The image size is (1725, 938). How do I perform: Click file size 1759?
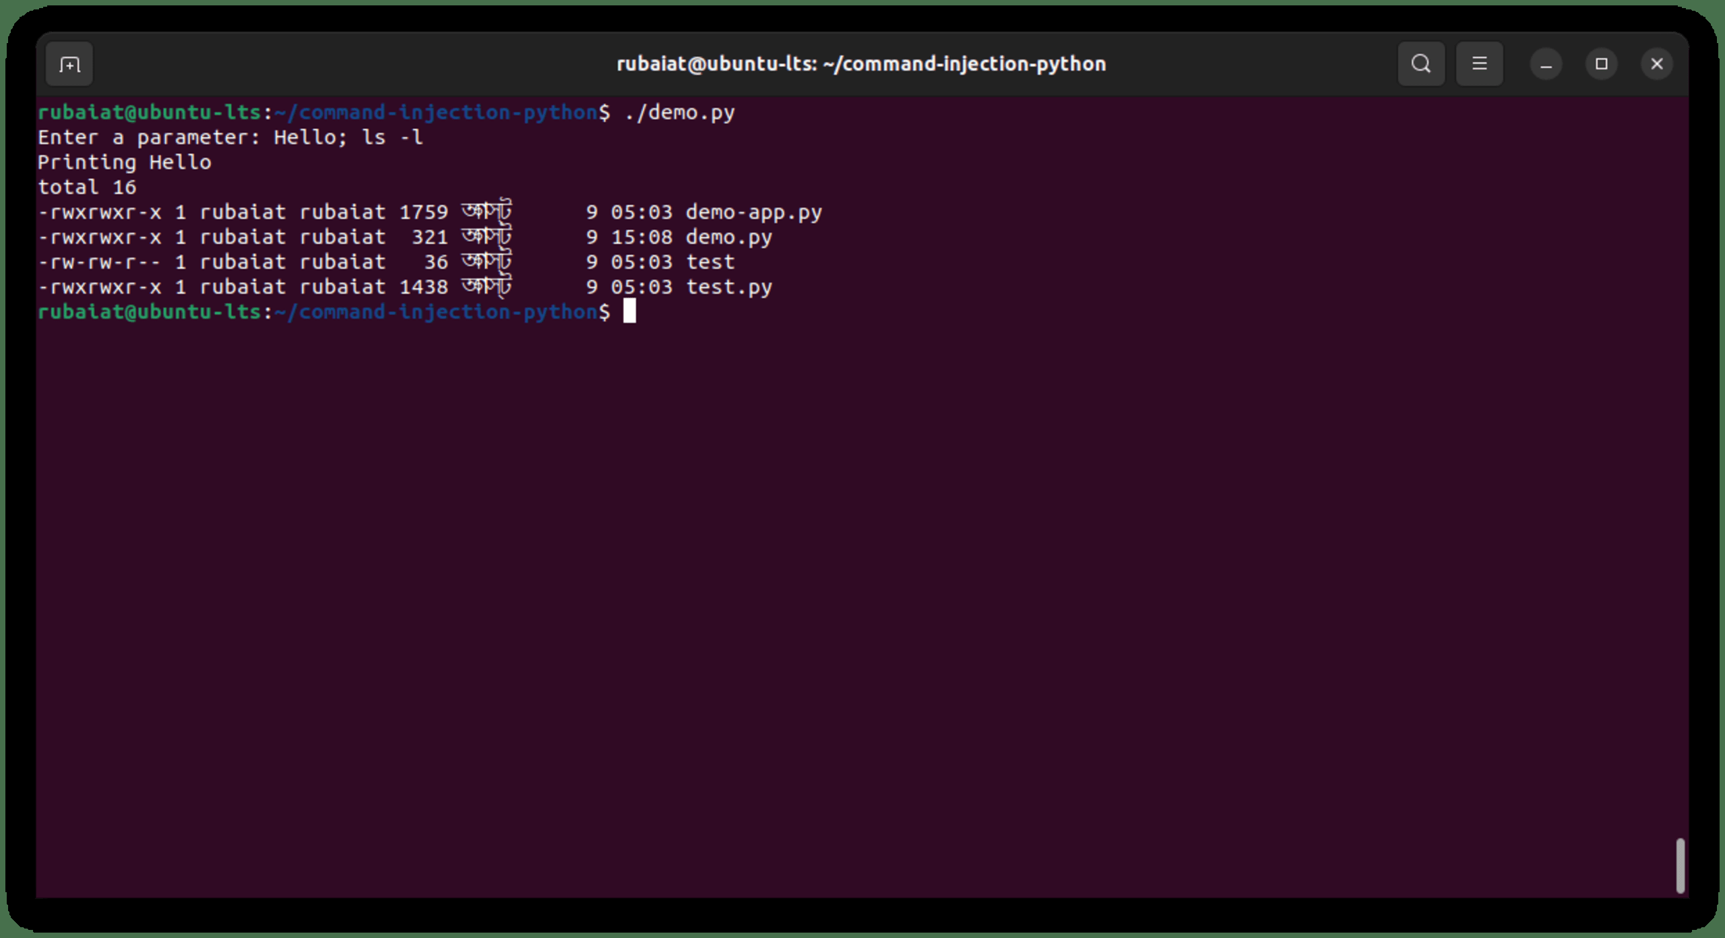click(424, 212)
